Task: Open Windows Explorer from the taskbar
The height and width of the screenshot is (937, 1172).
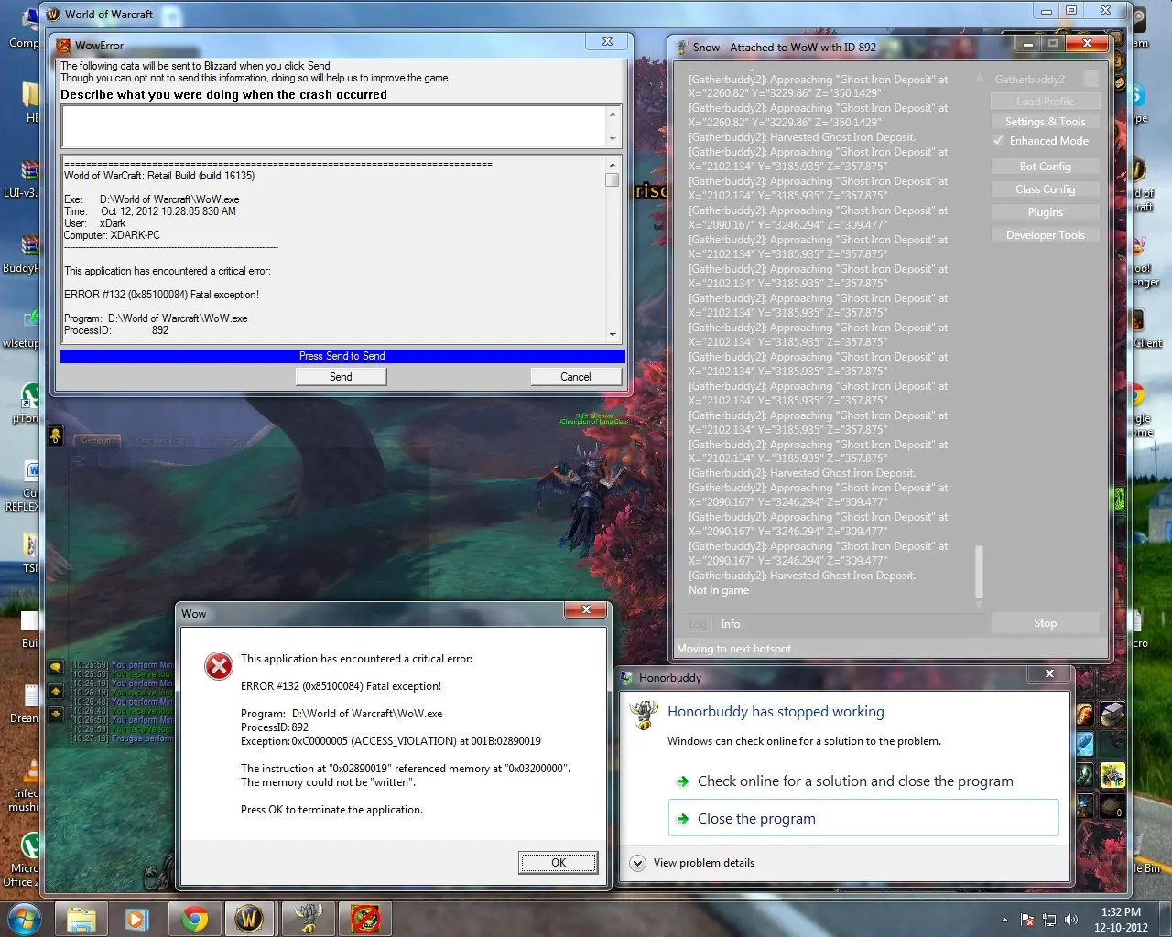Action: click(81, 919)
